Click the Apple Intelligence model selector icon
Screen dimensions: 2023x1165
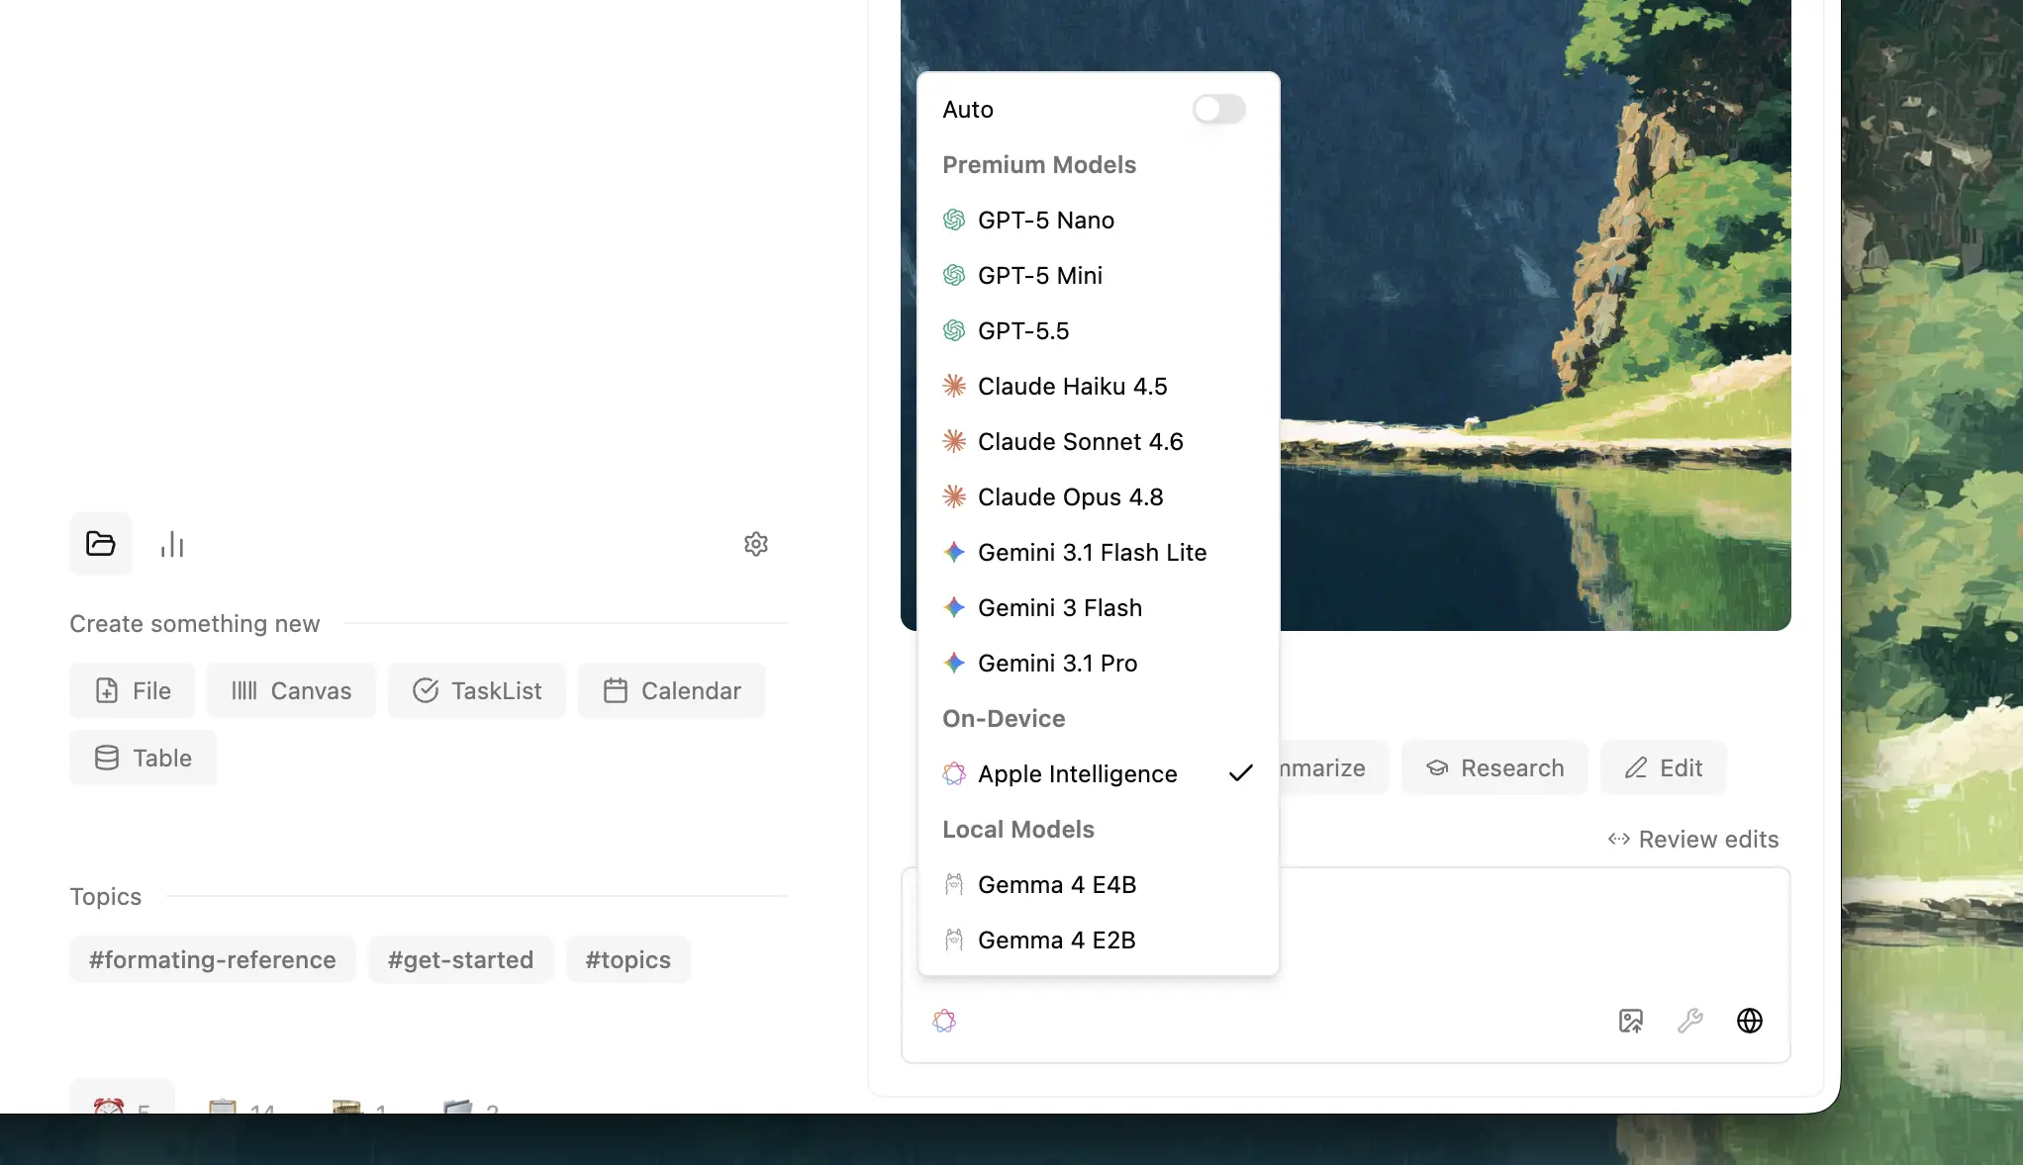click(944, 1021)
